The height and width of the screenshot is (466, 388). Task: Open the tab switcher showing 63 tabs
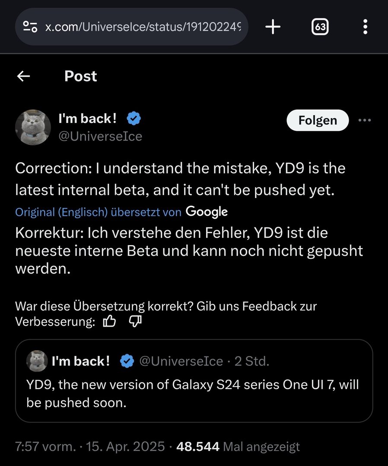(x=320, y=27)
